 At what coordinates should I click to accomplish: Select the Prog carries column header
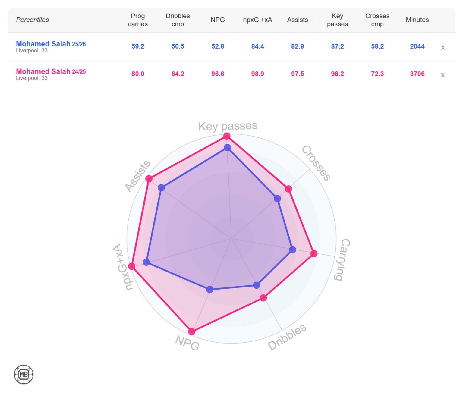[x=138, y=20]
